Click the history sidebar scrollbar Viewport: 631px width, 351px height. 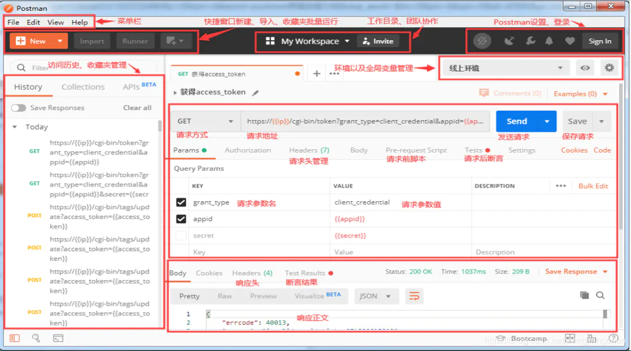[x=160, y=126]
